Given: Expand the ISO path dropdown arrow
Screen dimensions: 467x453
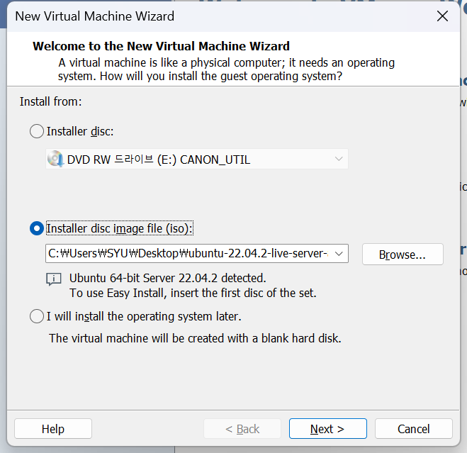Looking at the screenshot, I should coord(339,254).
